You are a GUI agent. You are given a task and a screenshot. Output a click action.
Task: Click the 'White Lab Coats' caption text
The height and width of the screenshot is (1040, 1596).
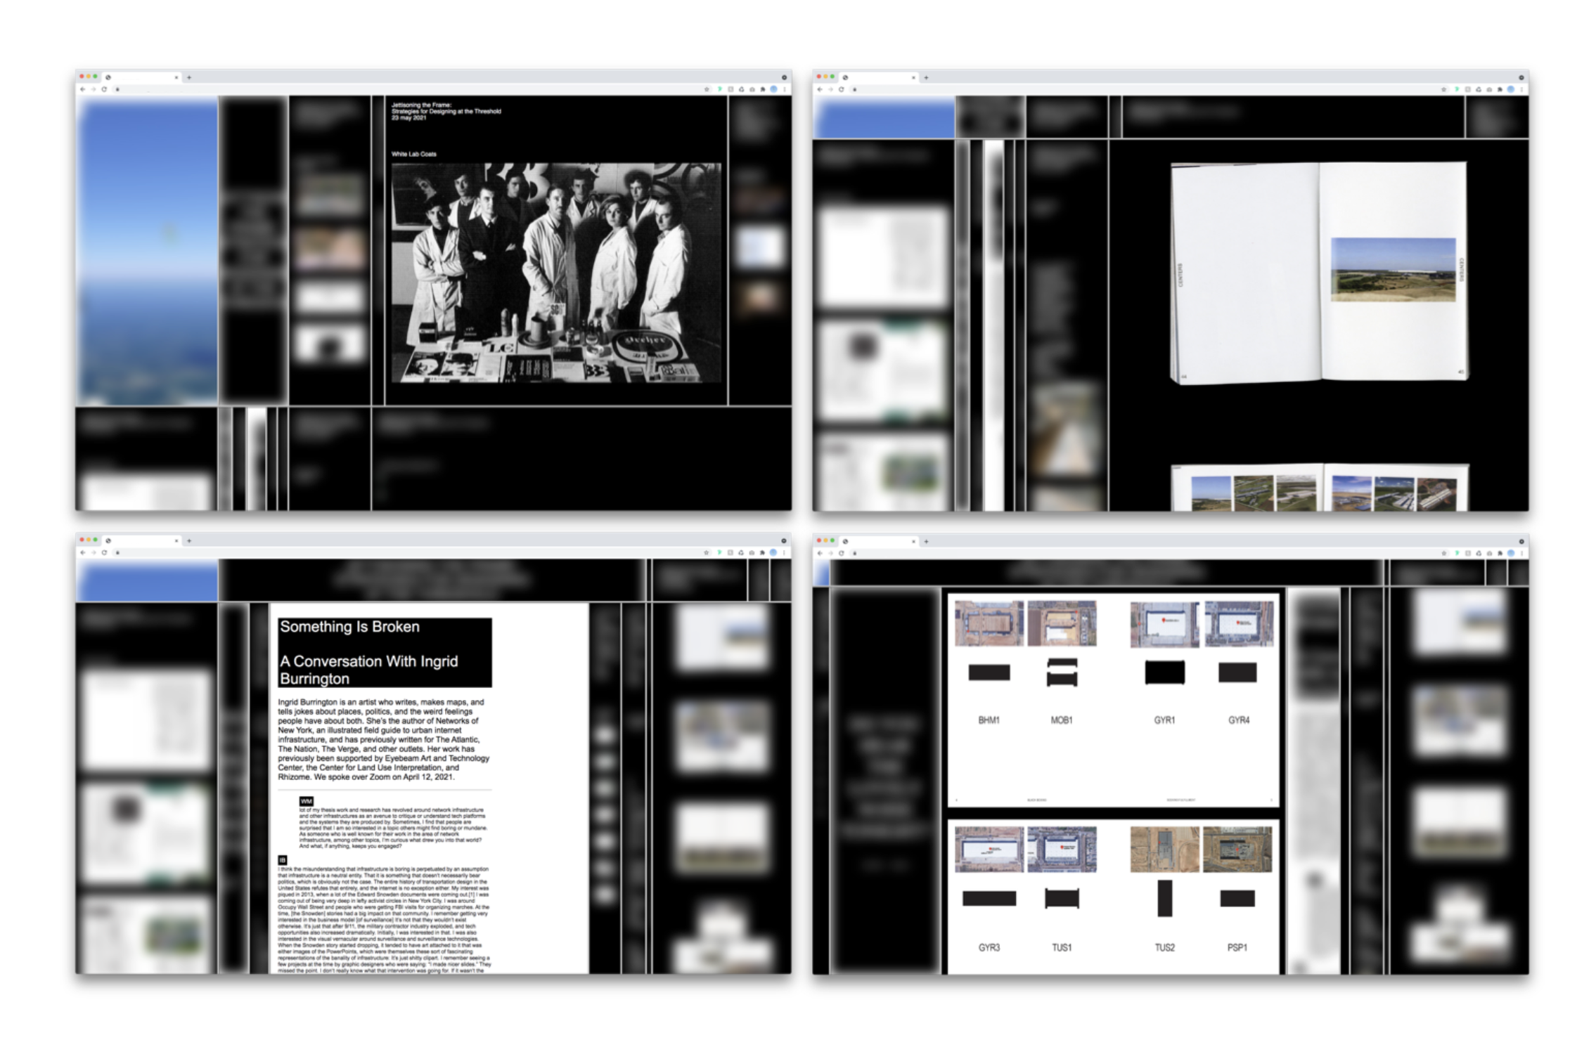click(413, 154)
